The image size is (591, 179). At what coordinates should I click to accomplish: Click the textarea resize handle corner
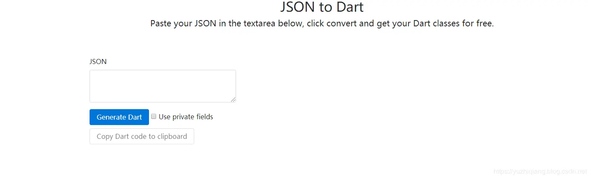pyautogui.click(x=233, y=100)
